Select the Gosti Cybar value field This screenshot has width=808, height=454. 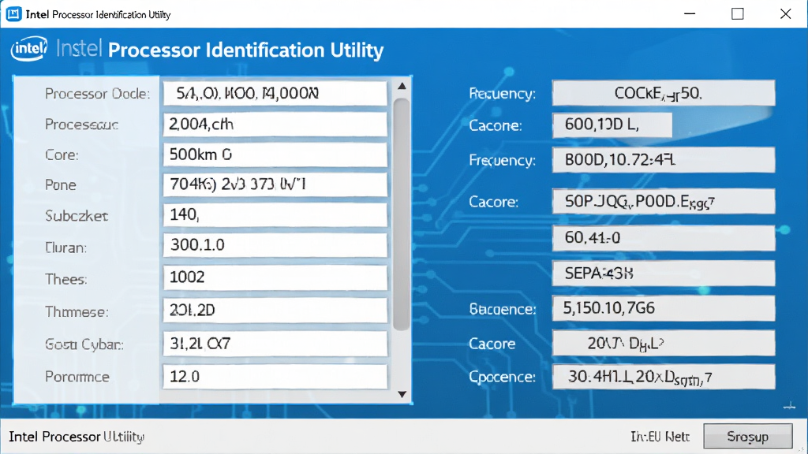tap(275, 344)
